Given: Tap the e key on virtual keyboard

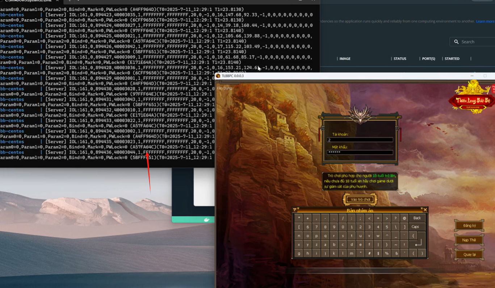Looking at the screenshot, I should point(360,245).
